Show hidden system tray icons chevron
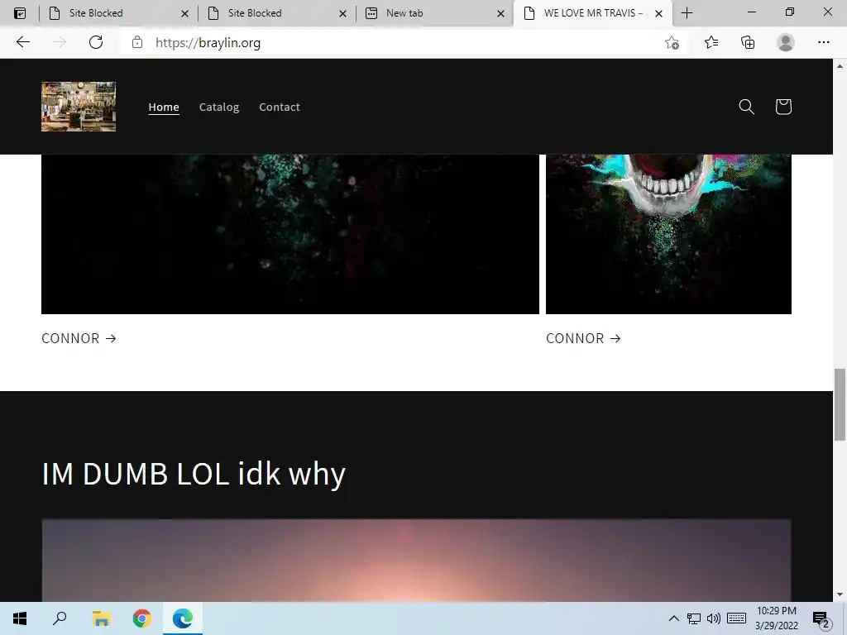This screenshot has height=635, width=847. click(673, 618)
